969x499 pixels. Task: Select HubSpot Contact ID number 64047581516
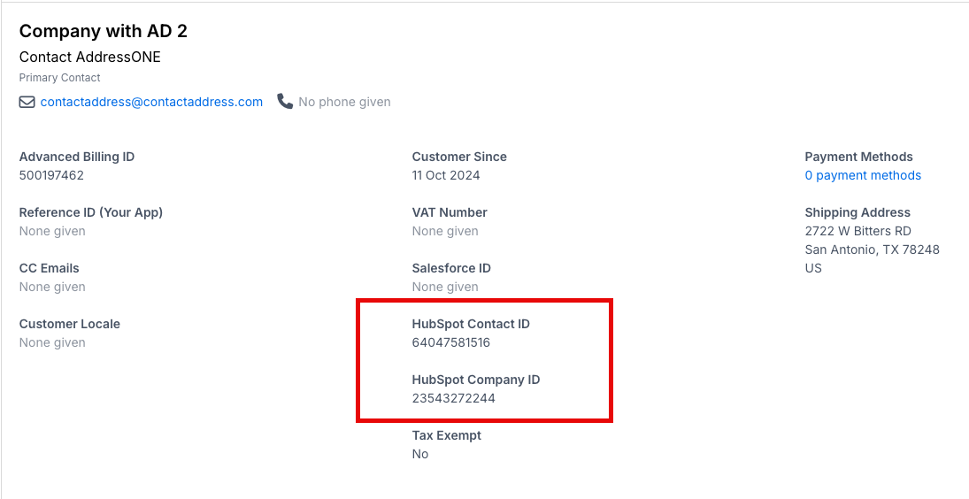(x=451, y=342)
